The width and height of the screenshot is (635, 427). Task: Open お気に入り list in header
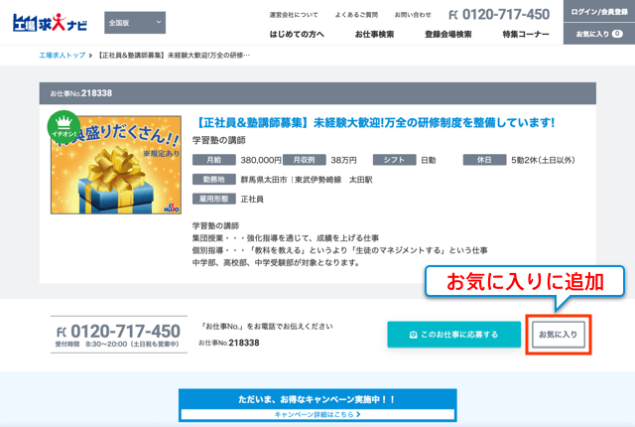(598, 34)
